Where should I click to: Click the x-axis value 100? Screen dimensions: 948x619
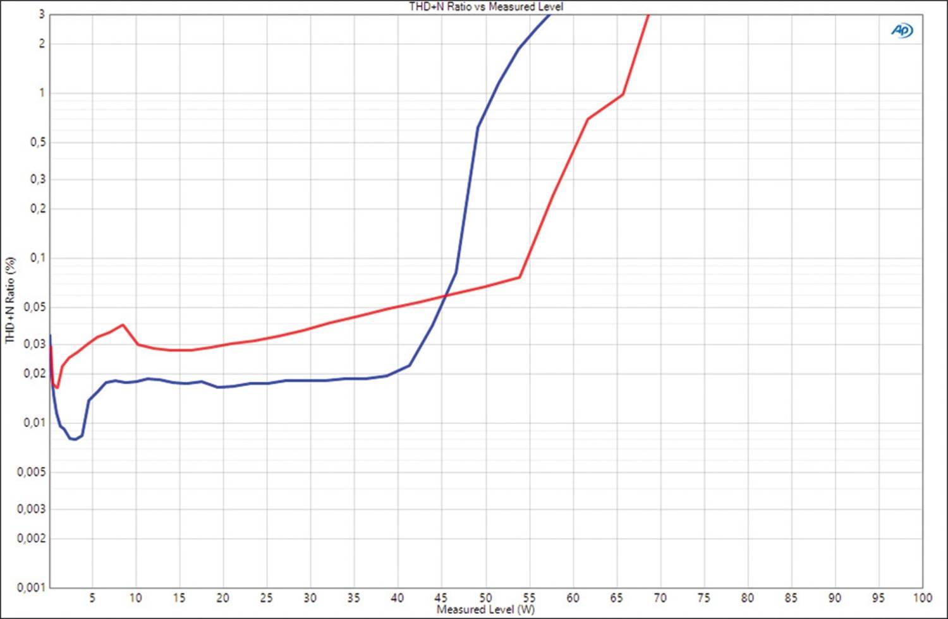[x=922, y=598]
